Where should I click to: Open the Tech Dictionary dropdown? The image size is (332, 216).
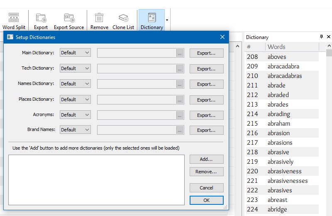[x=75, y=68]
